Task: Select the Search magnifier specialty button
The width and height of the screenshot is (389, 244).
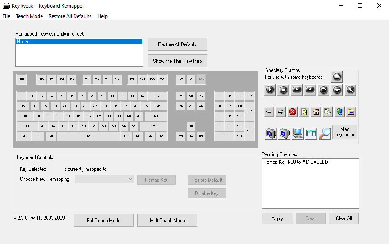Action: coord(325,134)
